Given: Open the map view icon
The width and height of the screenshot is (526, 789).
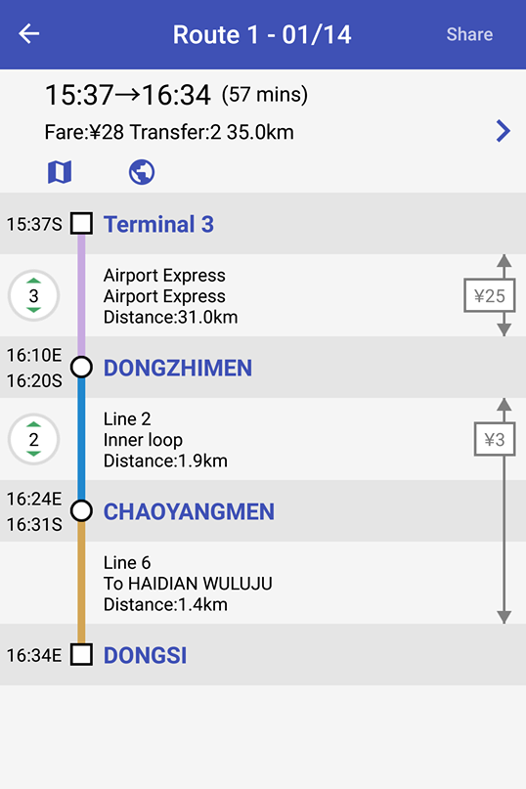Looking at the screenshot, I should pos(60,172).
